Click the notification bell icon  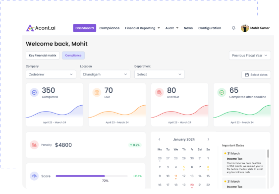click(x=233, y=28)
